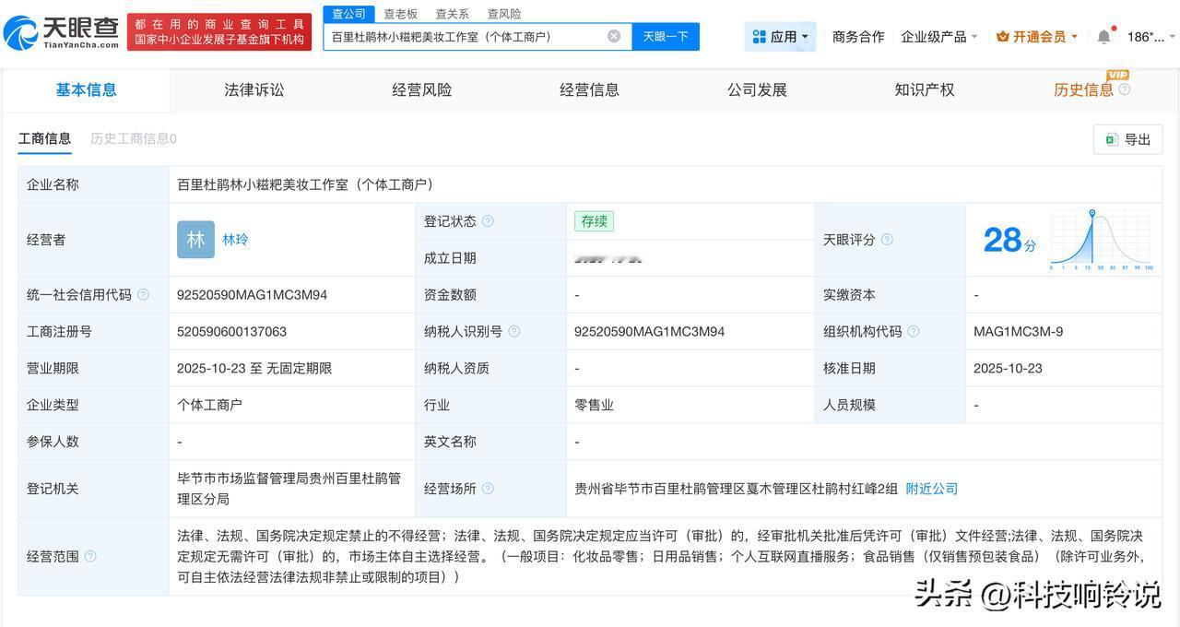
Task: Switch to the 查老板 search tab
Action: [x=401, y=14]
